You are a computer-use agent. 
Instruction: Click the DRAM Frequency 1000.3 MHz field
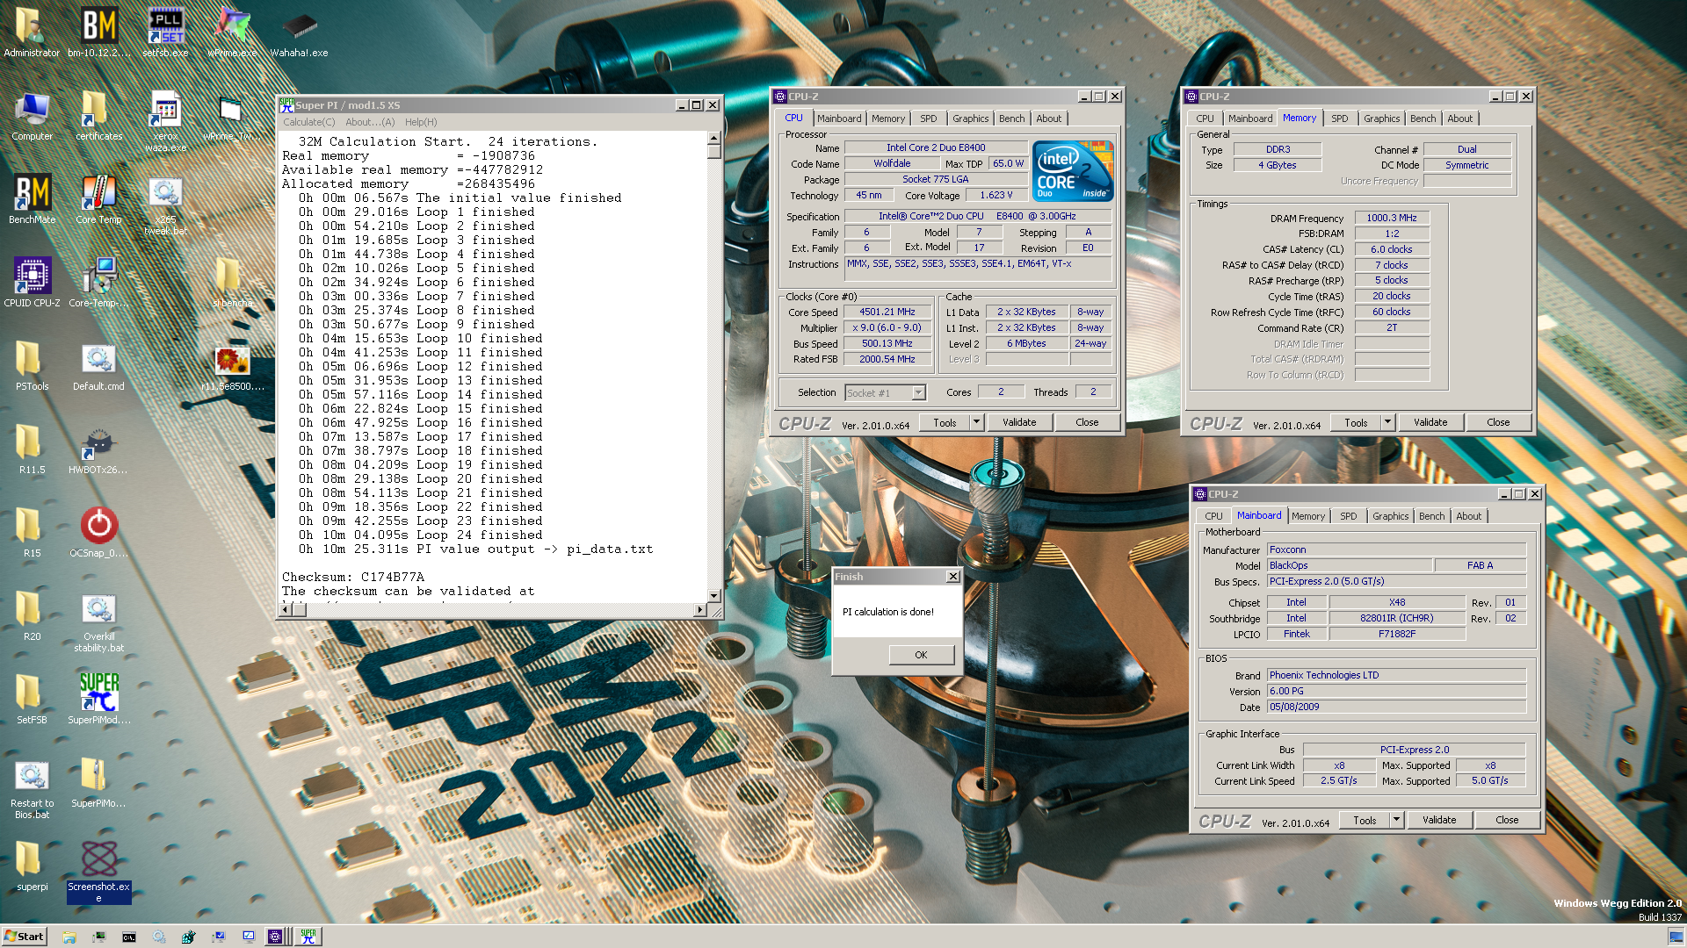[1392, 218]
